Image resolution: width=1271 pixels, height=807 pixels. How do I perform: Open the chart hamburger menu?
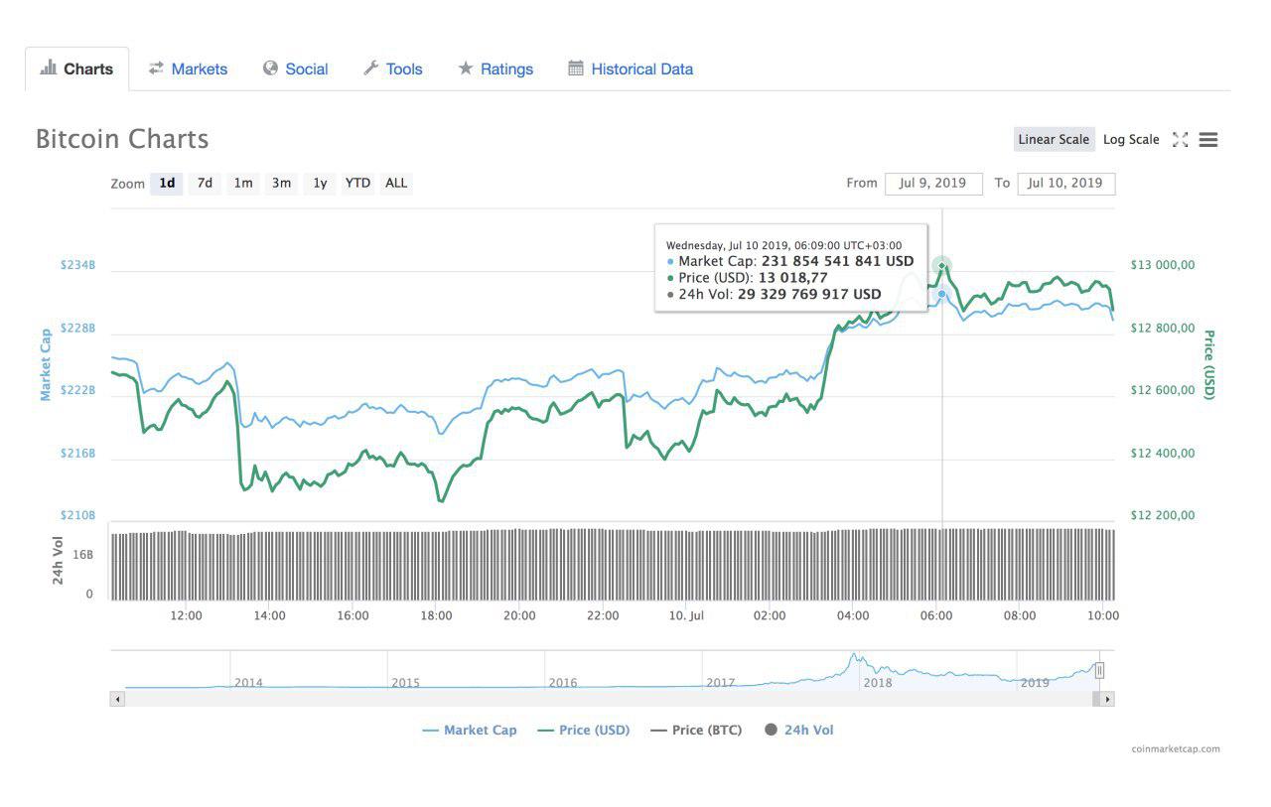1208,140
